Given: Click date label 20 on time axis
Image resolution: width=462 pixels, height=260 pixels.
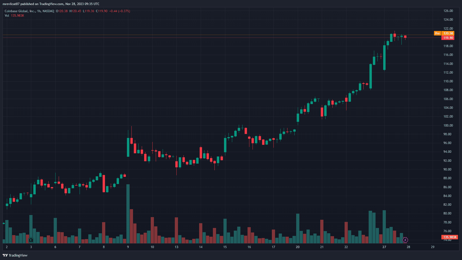Looking at the screenshot, I should (x=298, y=247).
